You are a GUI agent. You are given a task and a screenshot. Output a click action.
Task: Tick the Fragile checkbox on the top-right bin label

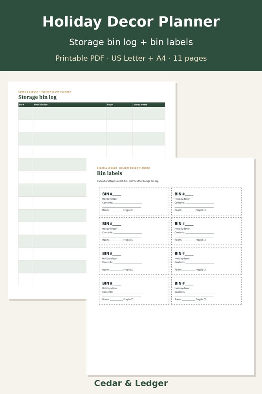pyautogui.click(x=205, y=210)
